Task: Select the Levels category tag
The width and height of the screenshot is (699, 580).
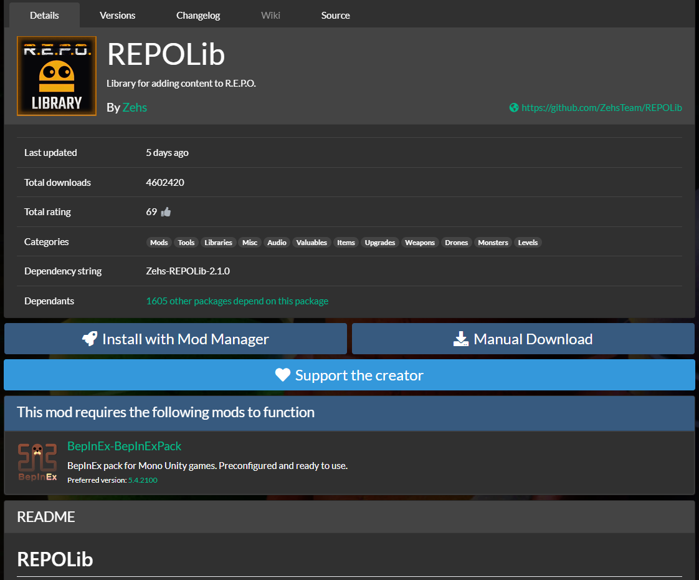Action: coord(528,242)
